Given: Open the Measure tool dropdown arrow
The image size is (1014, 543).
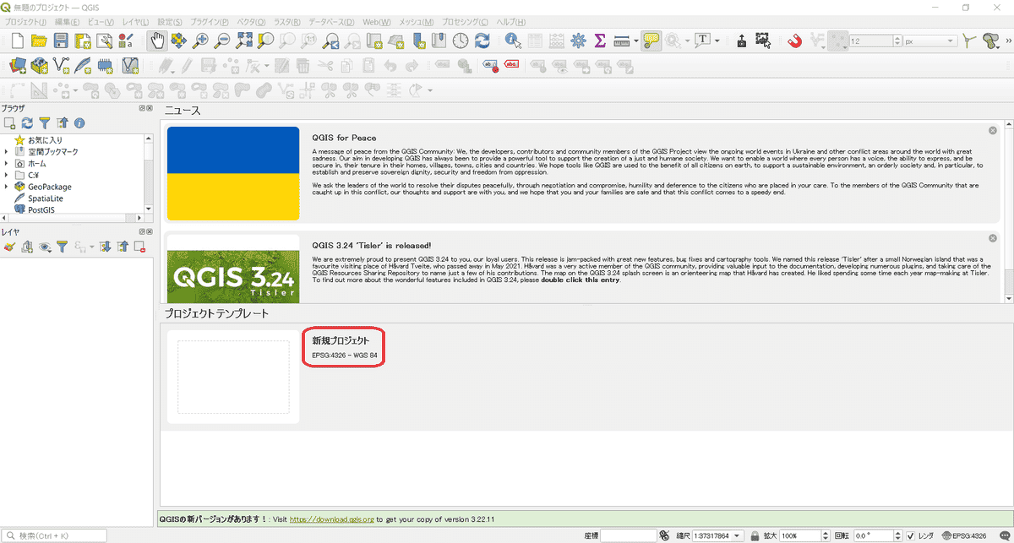Looking at the screenshot, I should point(635,40).
